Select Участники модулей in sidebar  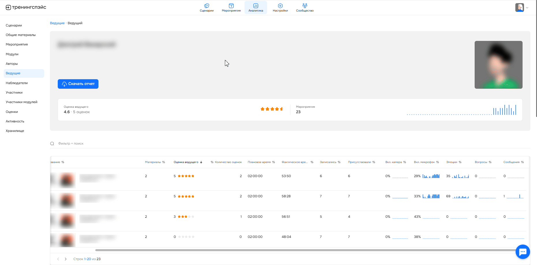click(x=22, y=102)
